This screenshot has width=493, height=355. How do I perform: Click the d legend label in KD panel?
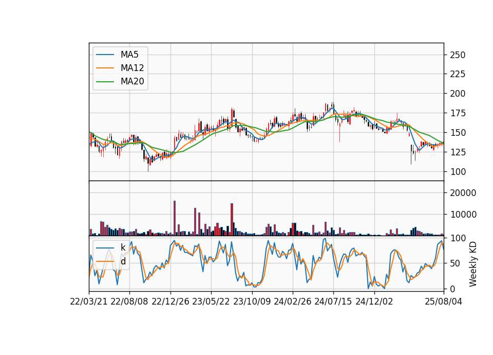(x=123, y=261)
